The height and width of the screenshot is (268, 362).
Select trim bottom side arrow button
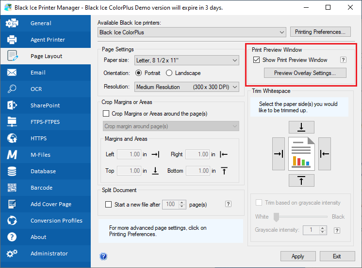click(x=301, y=180)
